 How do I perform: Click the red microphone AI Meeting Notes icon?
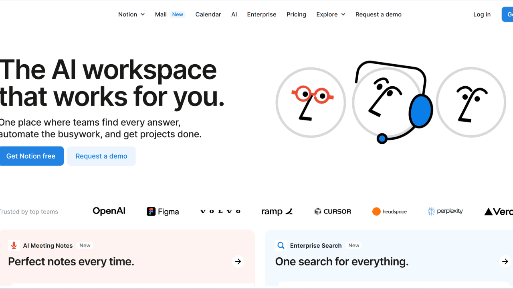pos(14,245)
